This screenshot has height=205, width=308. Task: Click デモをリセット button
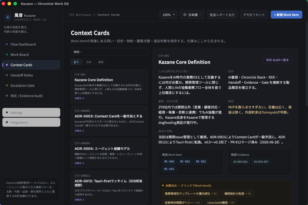254,15
